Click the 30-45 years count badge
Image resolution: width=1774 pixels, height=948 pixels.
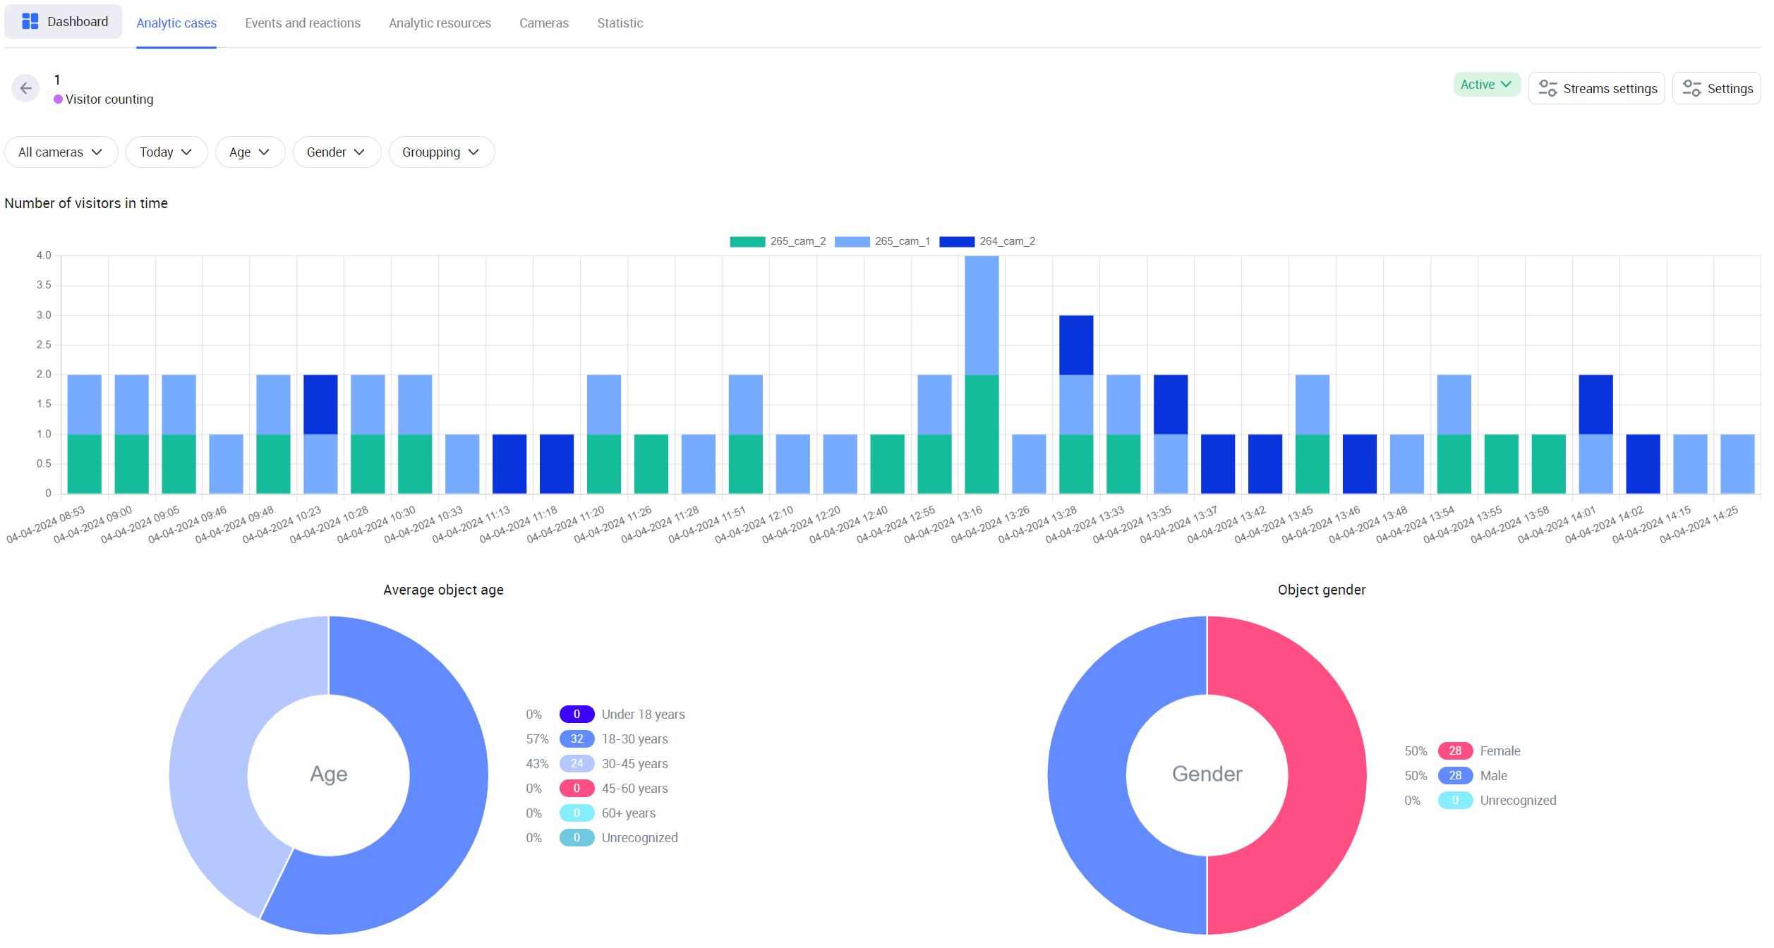577,764
